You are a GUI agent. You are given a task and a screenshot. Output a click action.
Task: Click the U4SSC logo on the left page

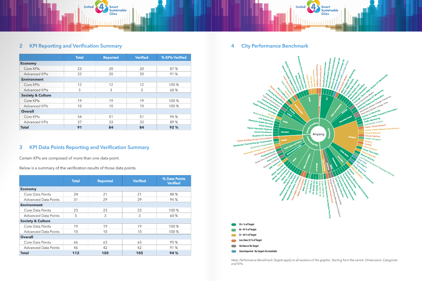click(105, 7)
